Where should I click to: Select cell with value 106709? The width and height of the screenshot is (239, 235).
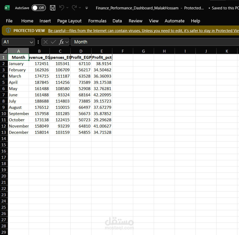60,70
